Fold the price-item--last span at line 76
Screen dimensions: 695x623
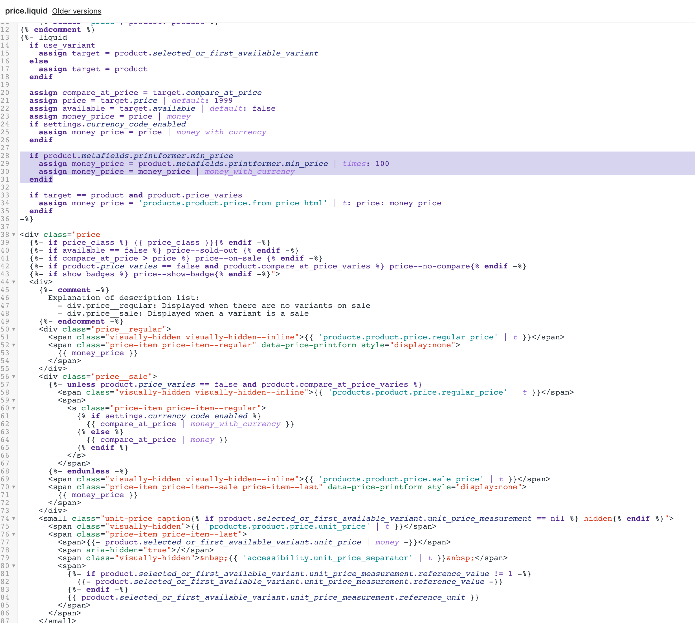point(14,534)
